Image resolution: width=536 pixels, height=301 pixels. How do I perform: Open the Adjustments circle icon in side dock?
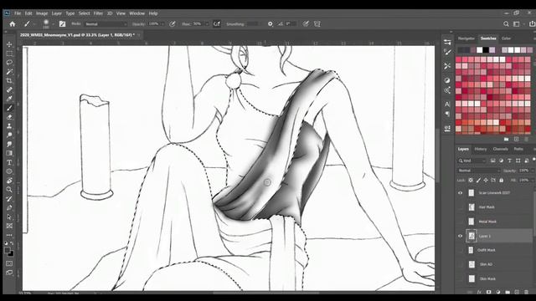pos(447,80)
